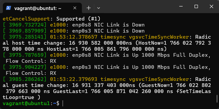Click the etCancelSupport text on the first line
Image resolution: width=219 pixels, height=109 pixels.
(x=27, y=19)
